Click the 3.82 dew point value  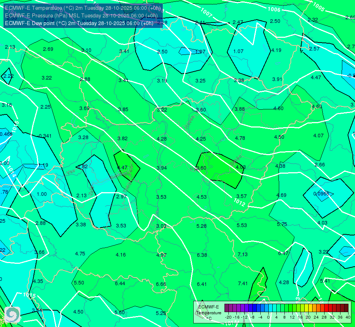123,138
